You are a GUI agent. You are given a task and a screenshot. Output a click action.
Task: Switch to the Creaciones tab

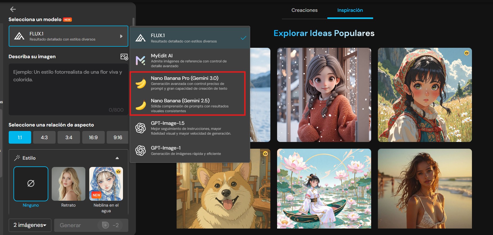[305, 10]
